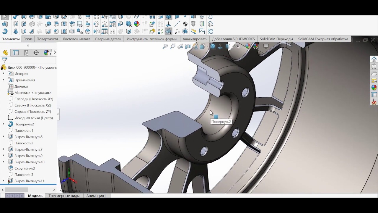Click the Measure ruler icon
The width and height of the screenshot is (378, 213).
click(x=193, y=31)
